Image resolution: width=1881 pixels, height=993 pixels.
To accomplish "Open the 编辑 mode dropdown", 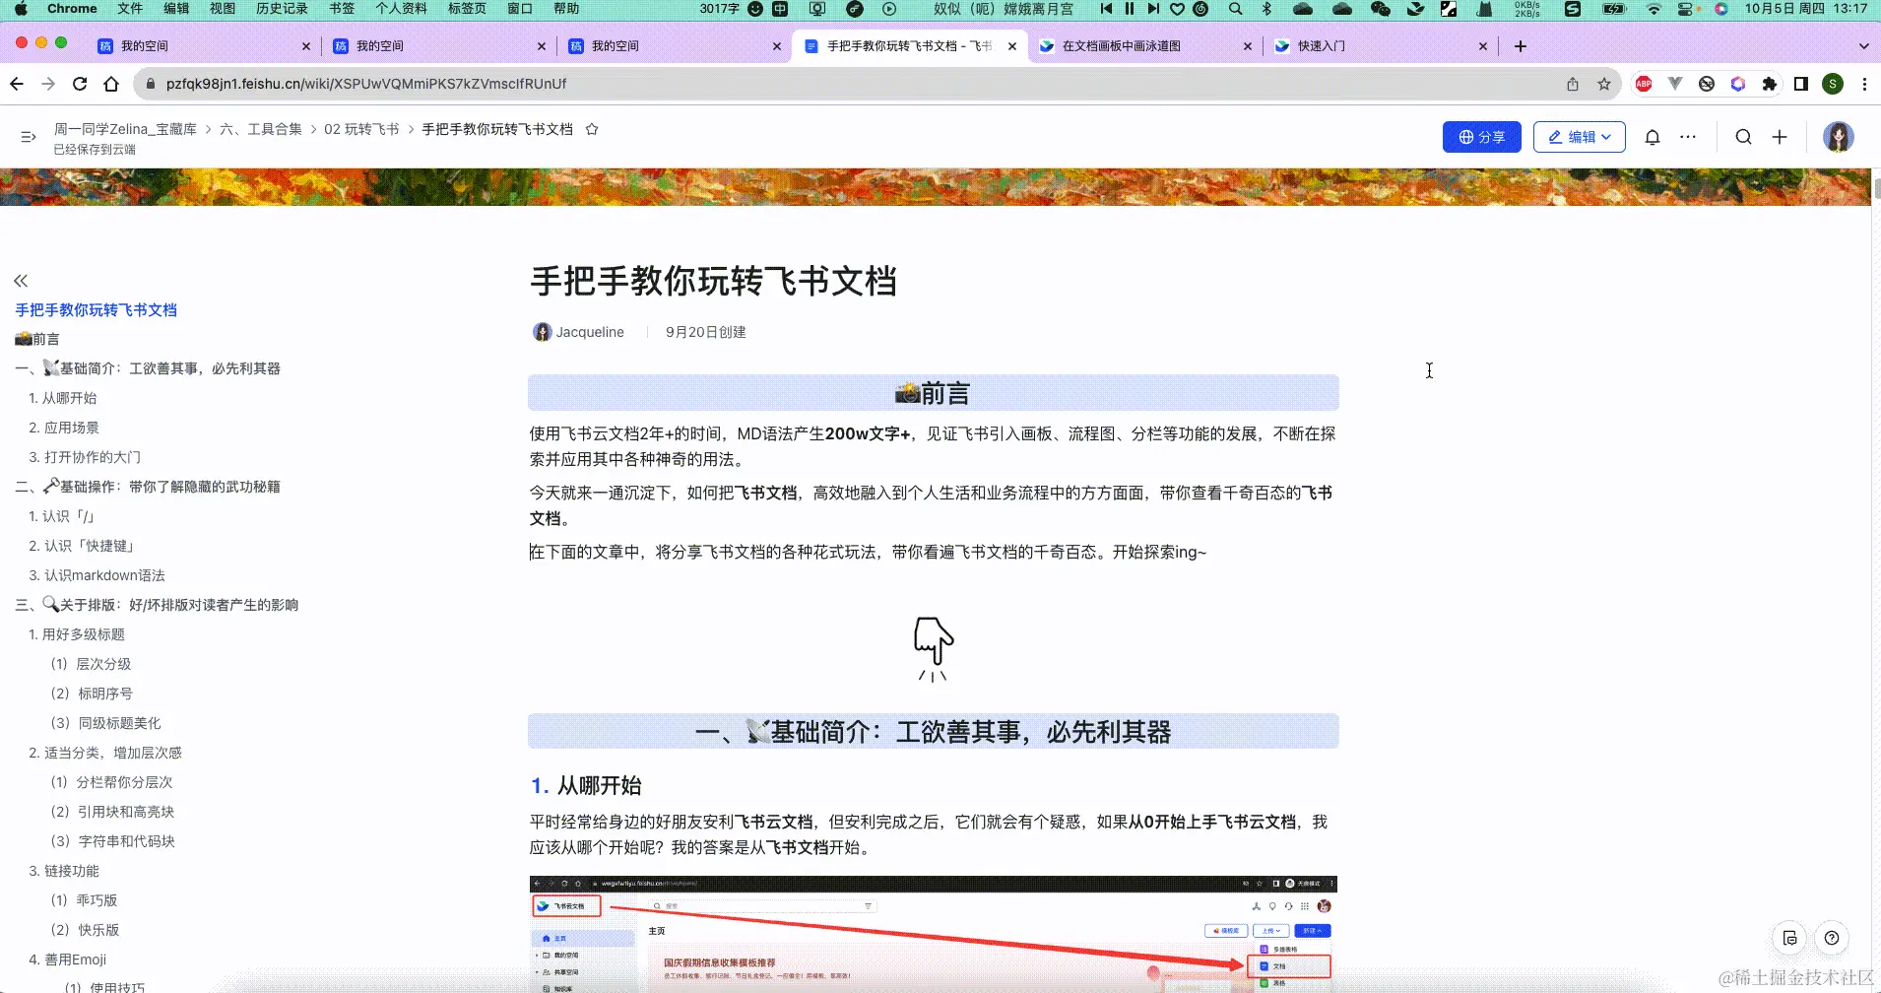I will 1580,137.
